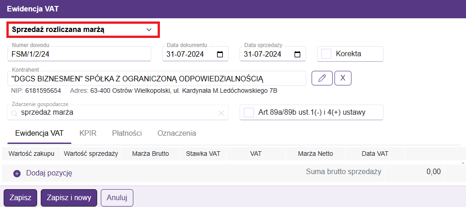The width and height of the screenshot is (466, 207).
Task: Click the Dodaj pozycję link
Action: [x=49, y=173]
